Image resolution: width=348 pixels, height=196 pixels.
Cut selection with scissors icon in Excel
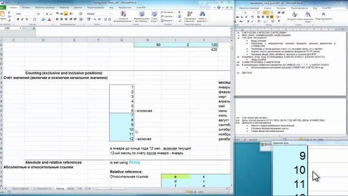coord(9,12)
